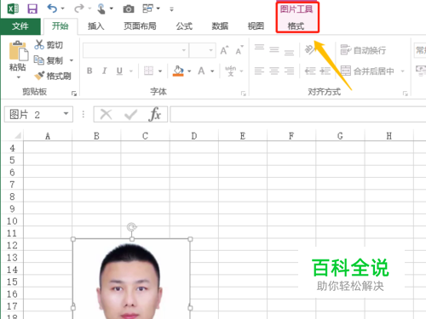Open fill color dropdown arrow
The height and width of the screenshot is (319, 426).
[189, 71]
